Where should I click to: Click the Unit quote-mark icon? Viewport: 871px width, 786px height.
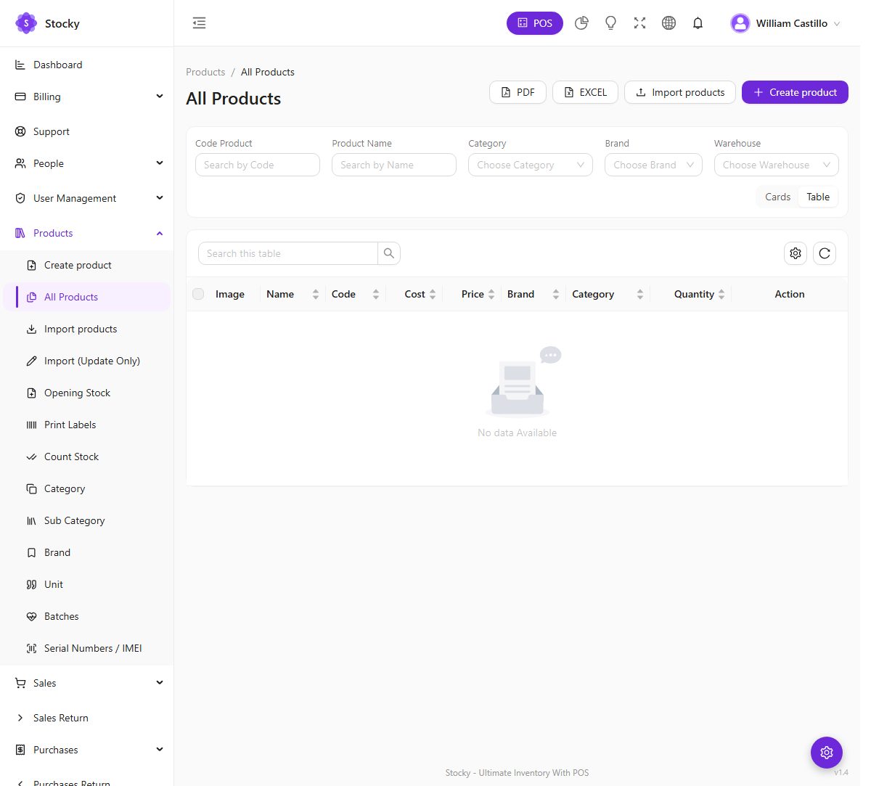coord(31,584)
